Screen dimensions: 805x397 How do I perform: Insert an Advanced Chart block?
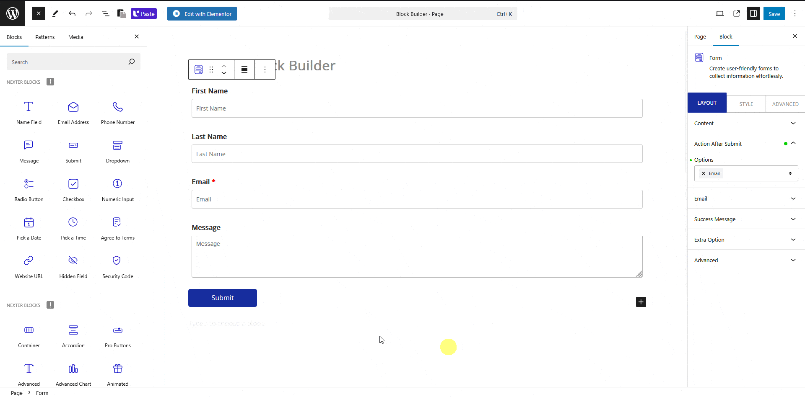(x=73, y=374)
